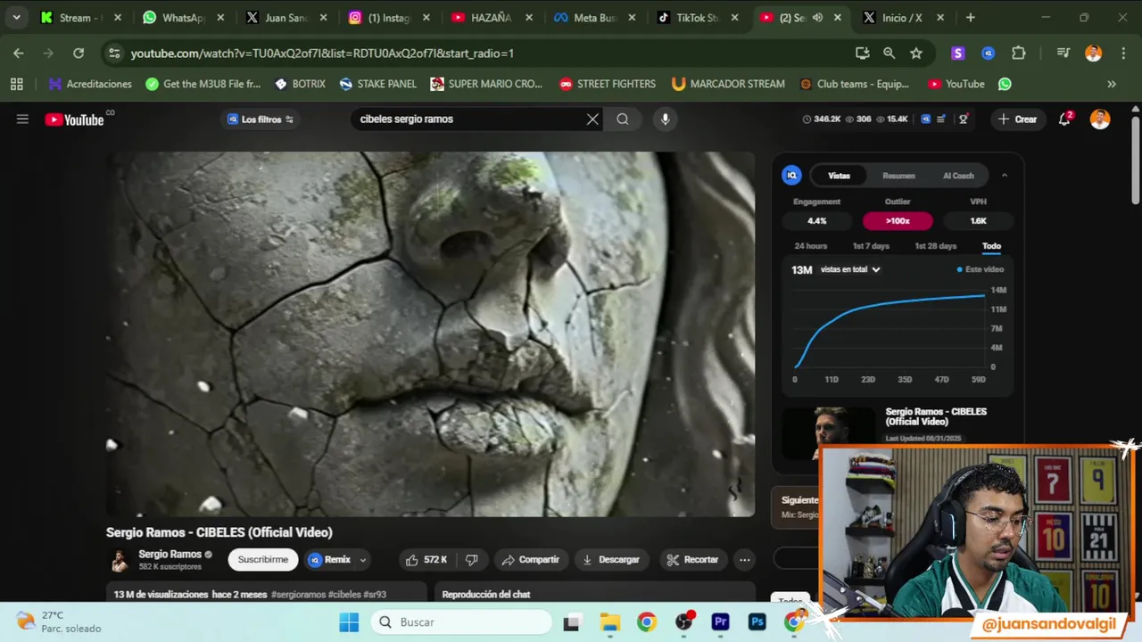Viewport: 1142px width, 642px height.
Task: Open Chrome extensions puzzle icon
Action: [x=1019, y=53]
